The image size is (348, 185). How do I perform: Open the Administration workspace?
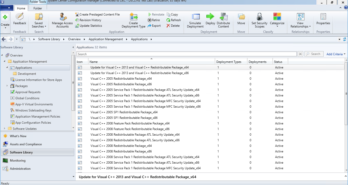click(37, 169)
